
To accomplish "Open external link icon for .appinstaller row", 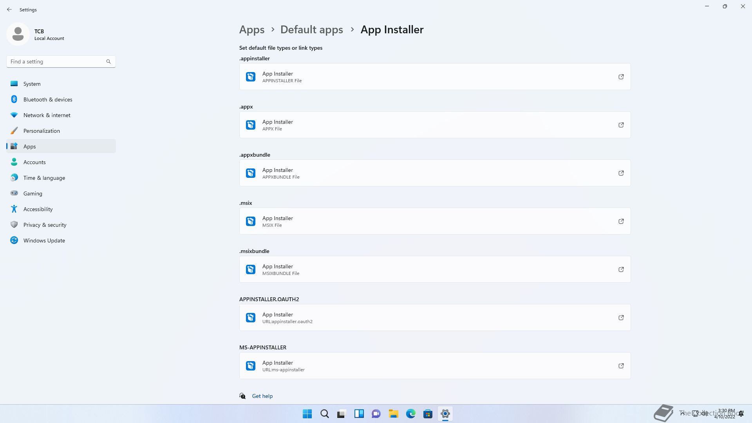I will (621, 77).
